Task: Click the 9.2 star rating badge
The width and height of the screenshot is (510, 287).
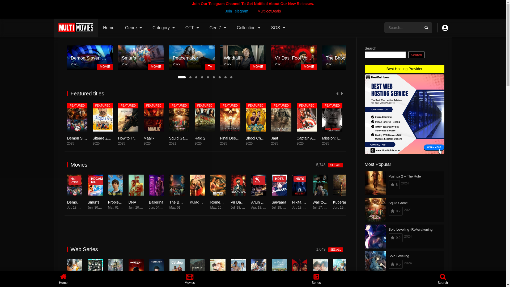Action: 395,238
